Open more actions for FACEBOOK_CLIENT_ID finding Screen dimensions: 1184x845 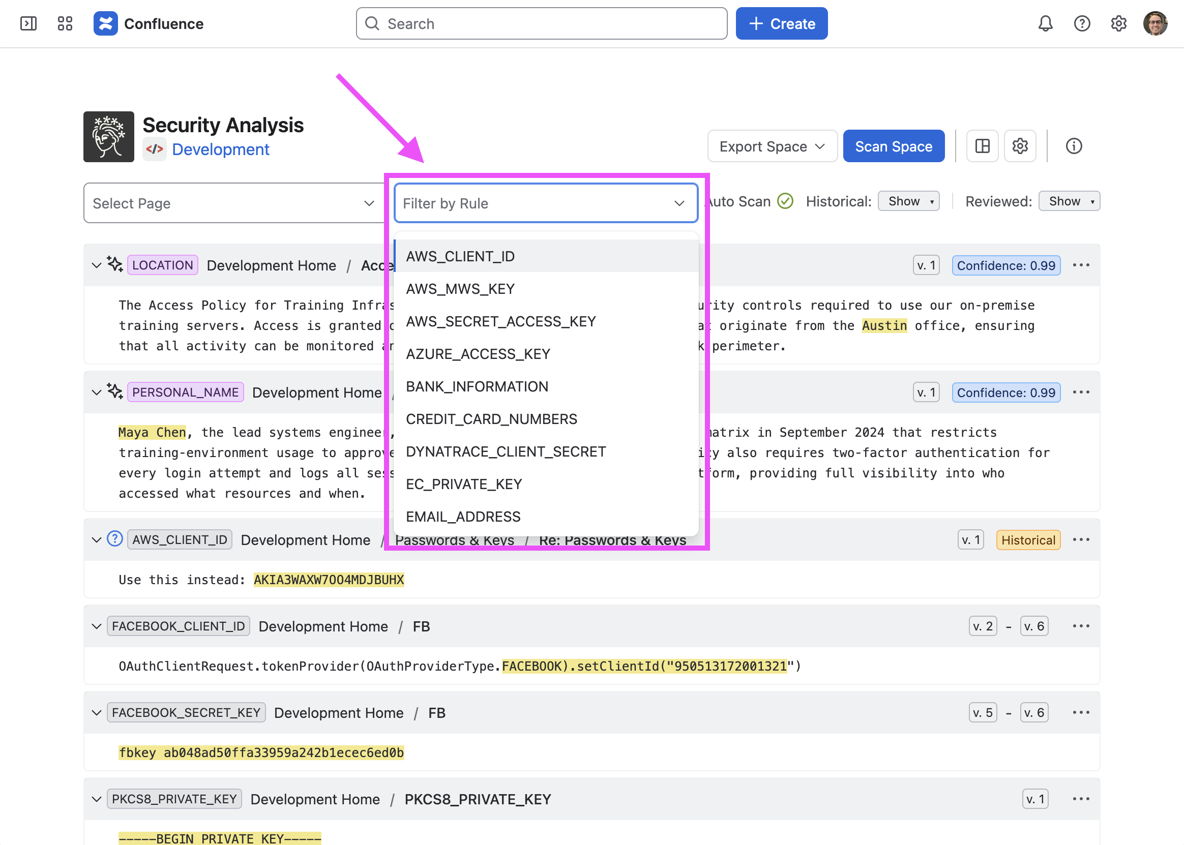coord(1081,626)
